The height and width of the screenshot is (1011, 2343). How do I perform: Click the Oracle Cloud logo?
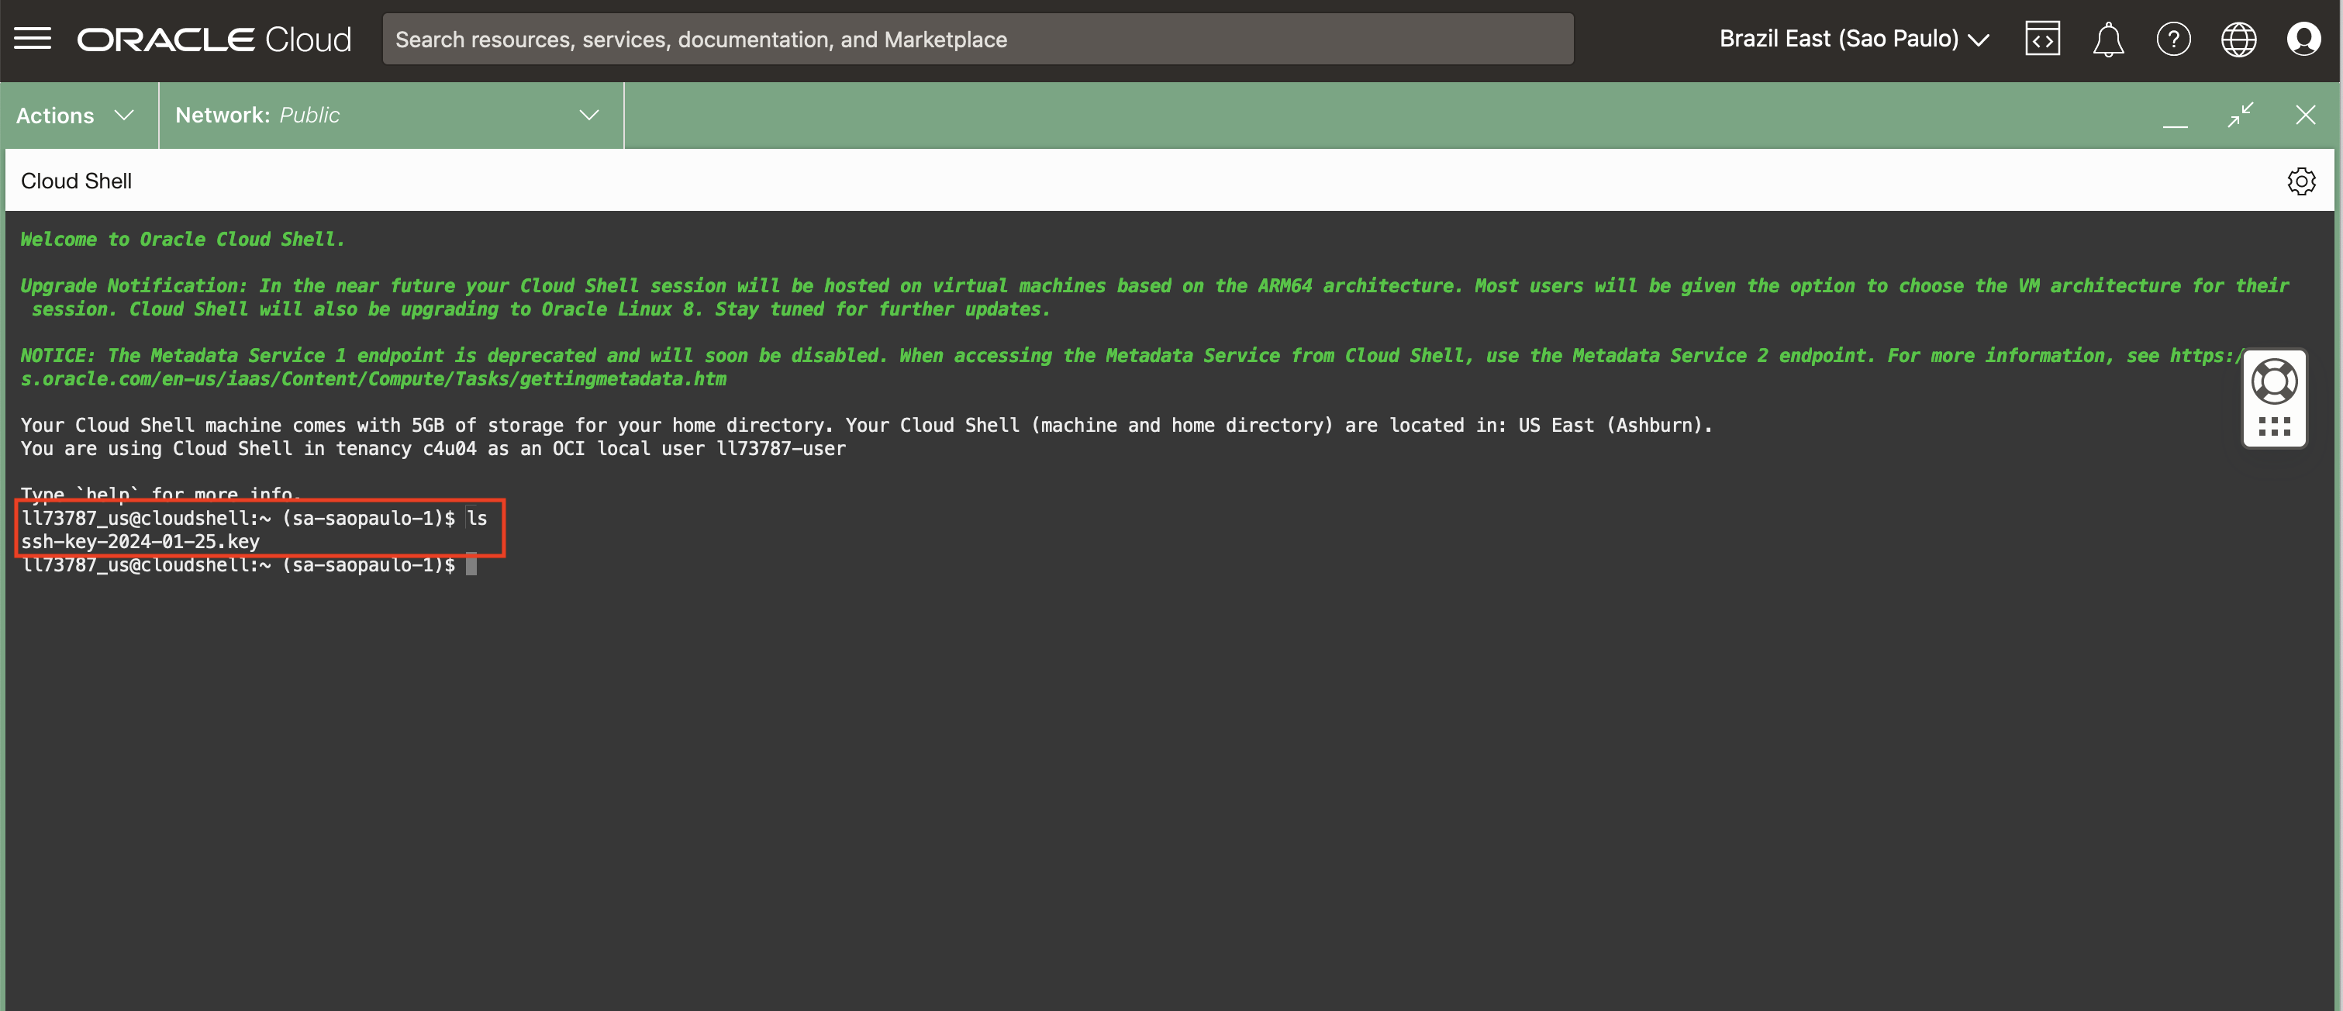pos(214,39)
